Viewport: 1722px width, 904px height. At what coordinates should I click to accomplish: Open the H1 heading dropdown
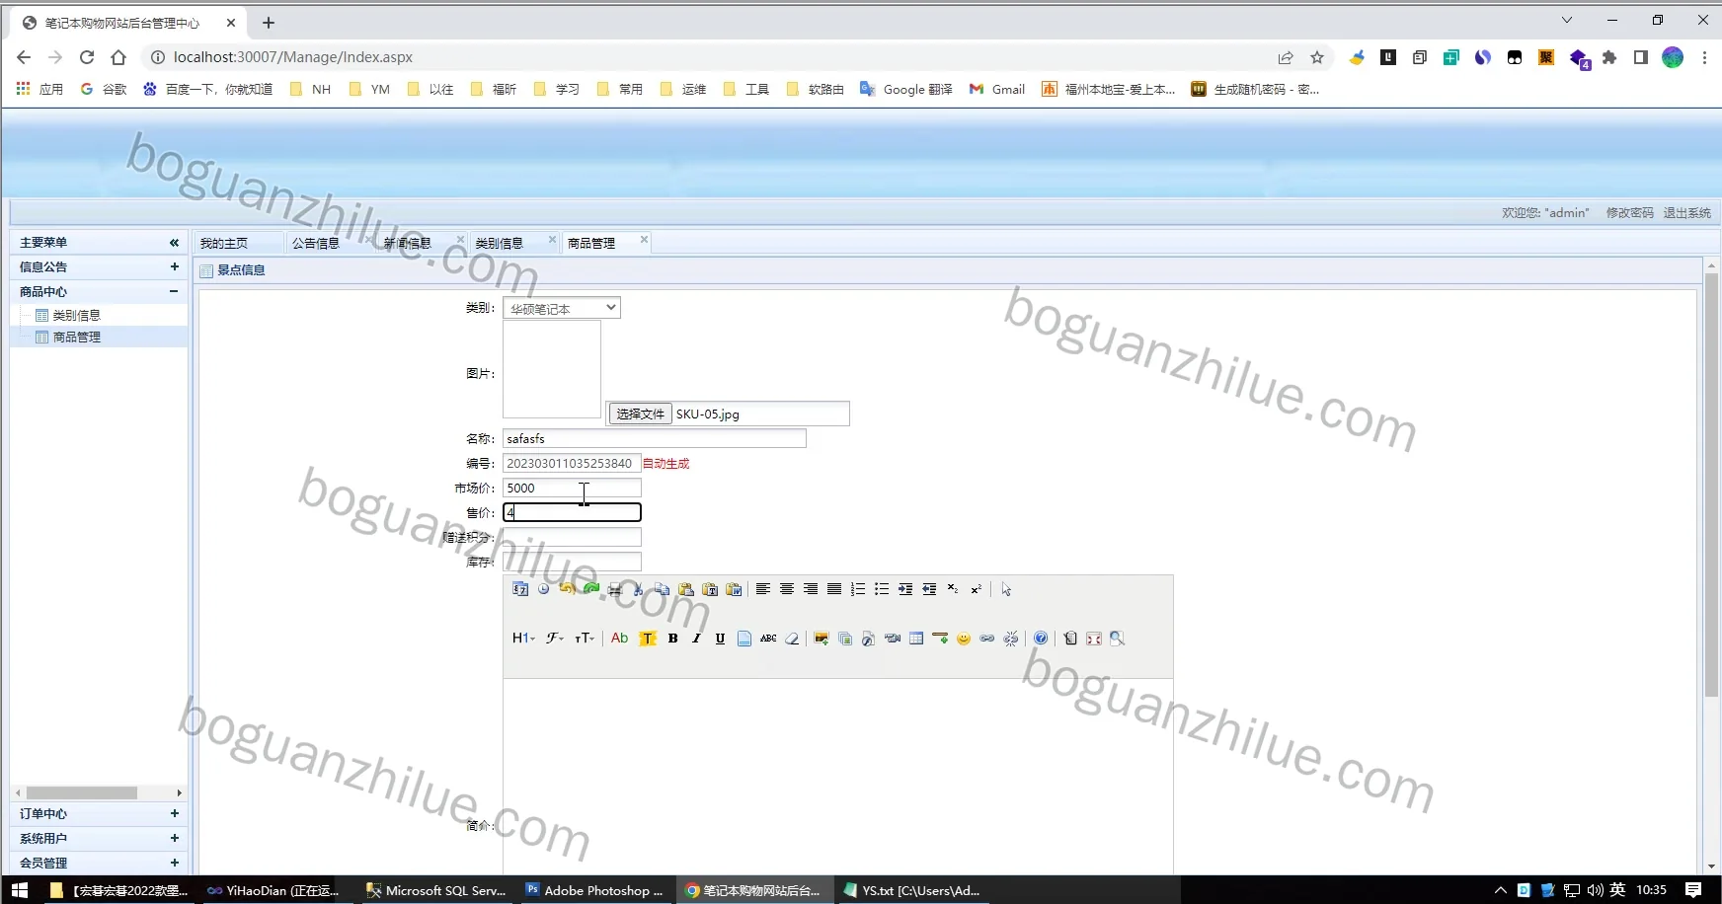(x=523, y=639)
